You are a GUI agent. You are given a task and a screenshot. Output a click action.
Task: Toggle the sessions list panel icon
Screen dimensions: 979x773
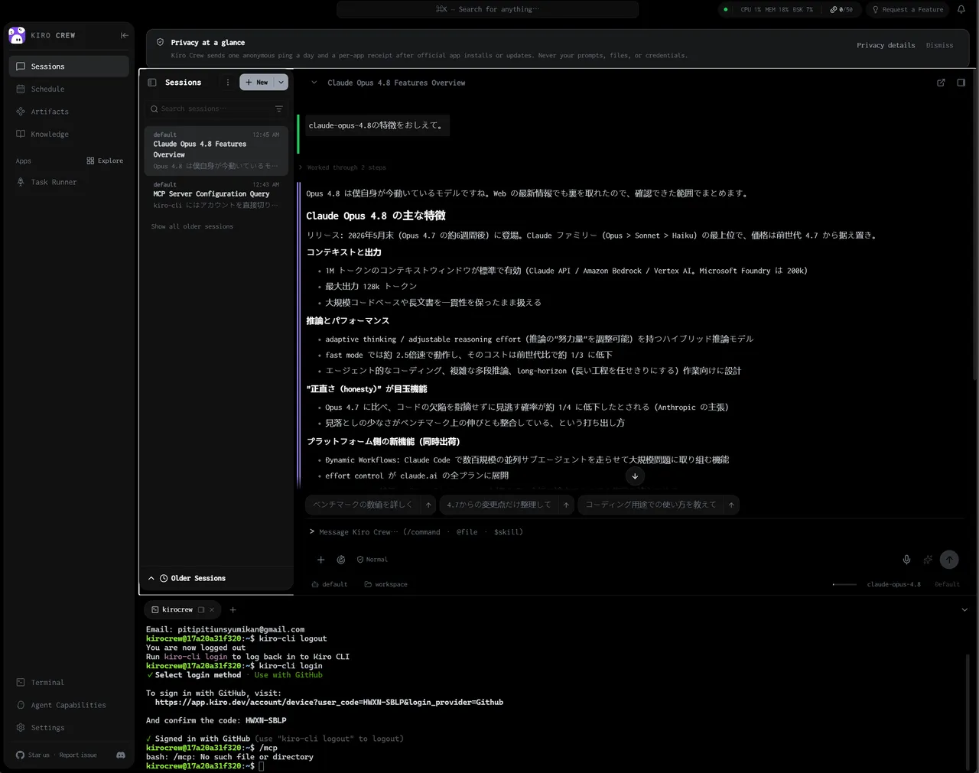point(152,83)
